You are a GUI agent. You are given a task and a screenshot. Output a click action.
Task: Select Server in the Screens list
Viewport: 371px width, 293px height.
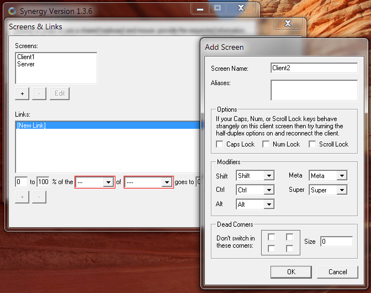click(x=26, y=64)
